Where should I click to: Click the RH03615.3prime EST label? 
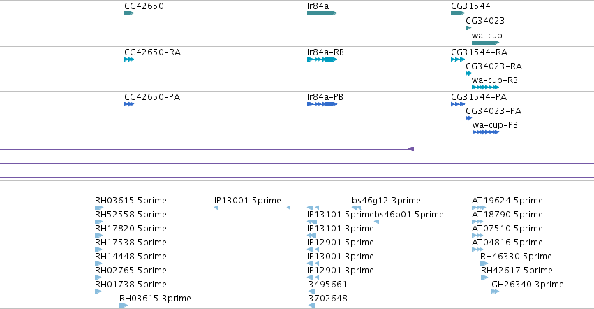coord(155,299)
